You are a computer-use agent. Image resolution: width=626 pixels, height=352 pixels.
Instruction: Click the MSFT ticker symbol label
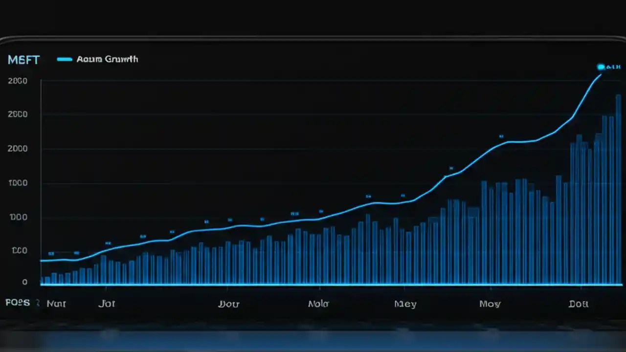(x=23, y=60)
